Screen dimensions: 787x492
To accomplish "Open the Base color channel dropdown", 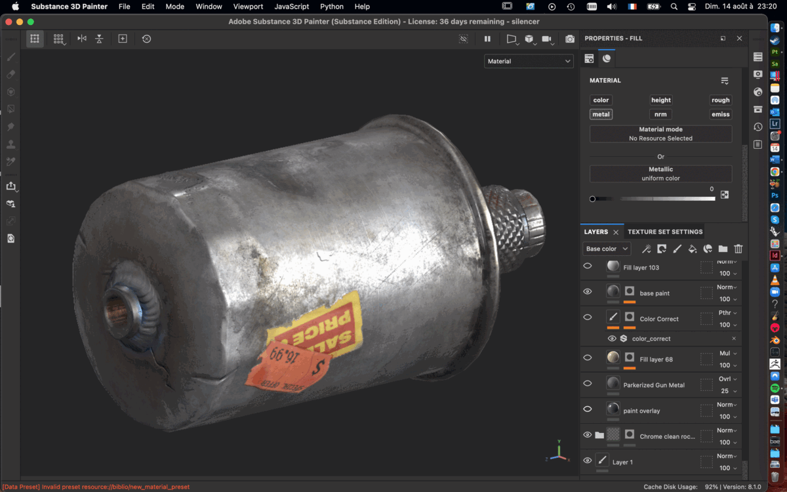I will point(606,249).
